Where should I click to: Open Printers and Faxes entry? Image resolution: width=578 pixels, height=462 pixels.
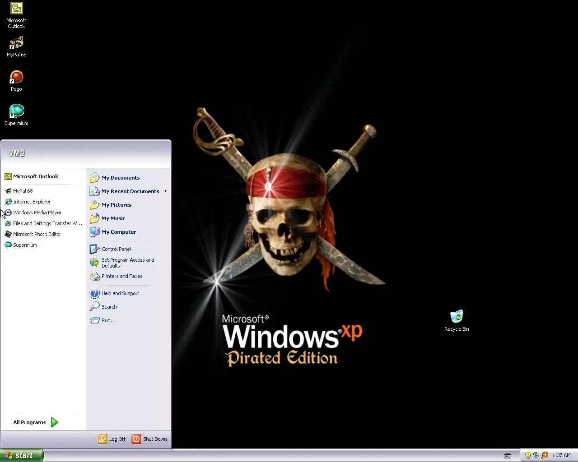(x=128, y=276)
